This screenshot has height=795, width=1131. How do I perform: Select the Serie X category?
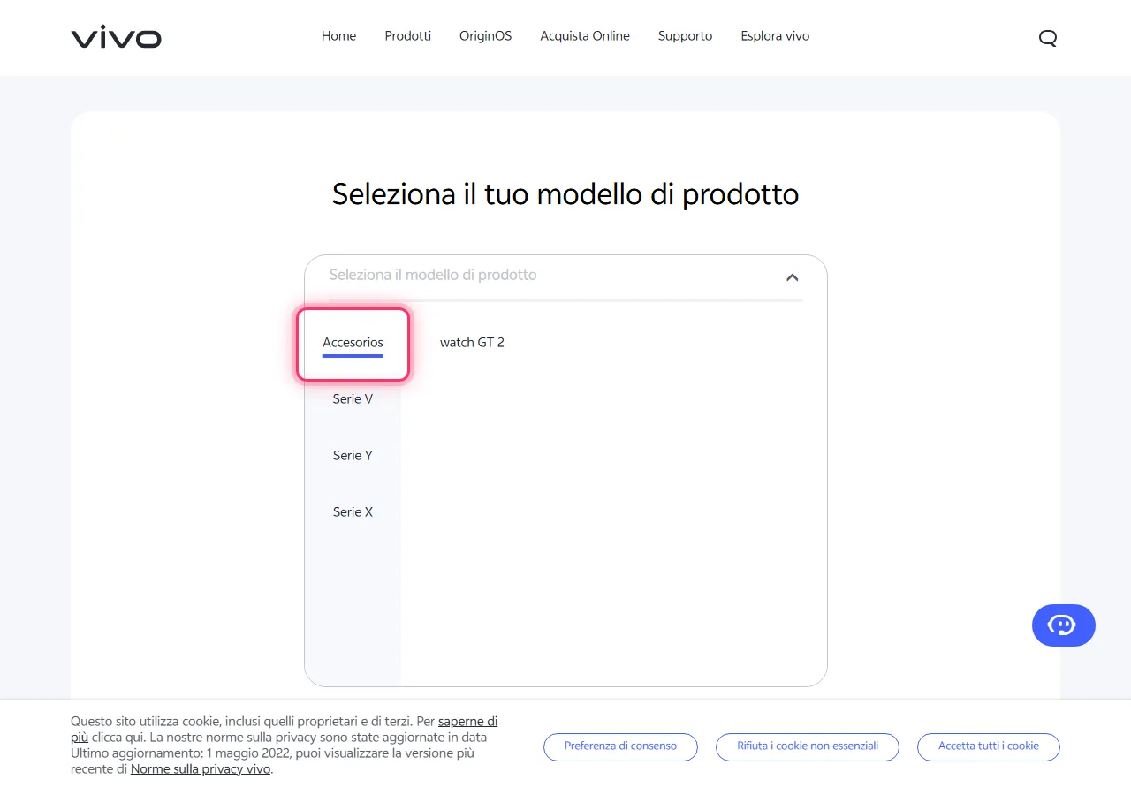353,512
